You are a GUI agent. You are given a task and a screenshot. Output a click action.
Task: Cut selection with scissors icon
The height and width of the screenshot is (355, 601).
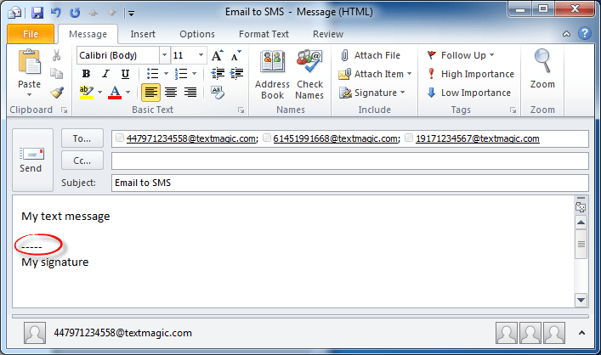[56, 55]
